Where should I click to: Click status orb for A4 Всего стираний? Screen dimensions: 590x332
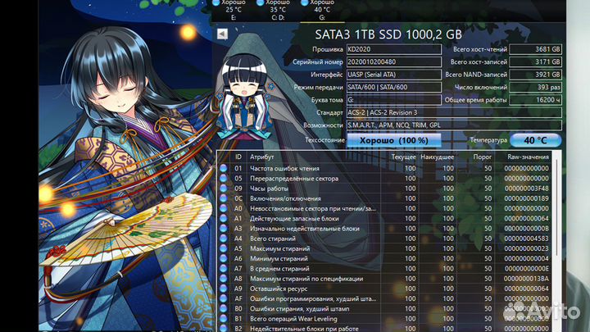coord(224,239)
